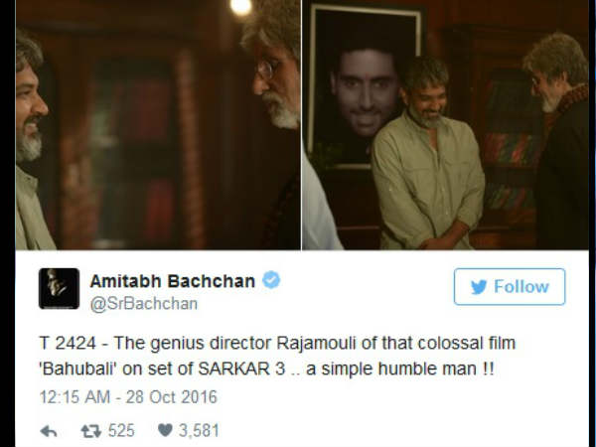Open the photo with the framed portrait
Screen dimensions: 596x447
pos(445,125)
